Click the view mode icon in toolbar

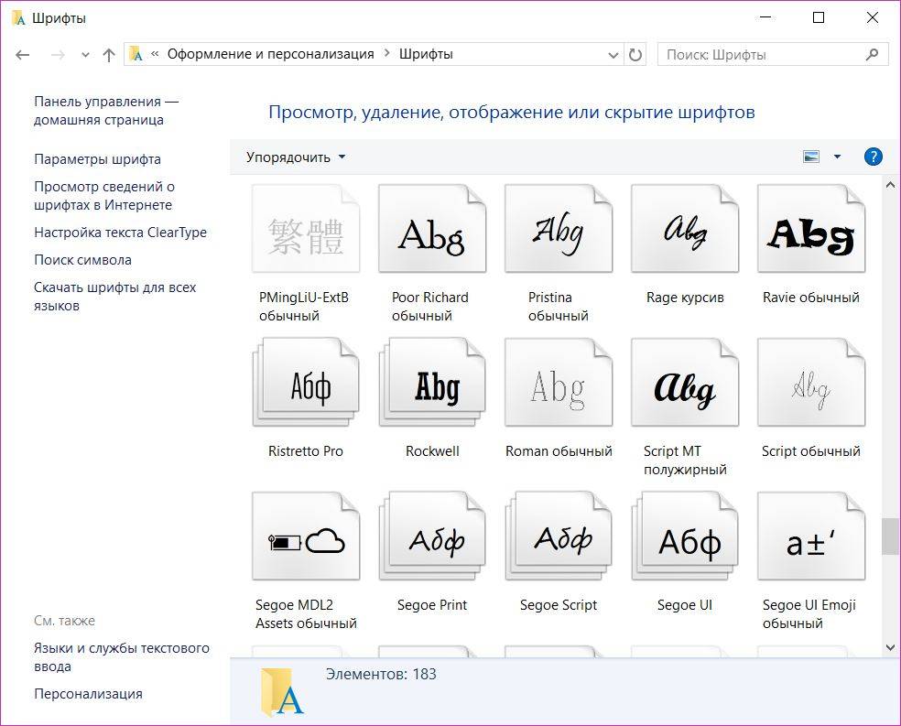[x=810, y=157]
